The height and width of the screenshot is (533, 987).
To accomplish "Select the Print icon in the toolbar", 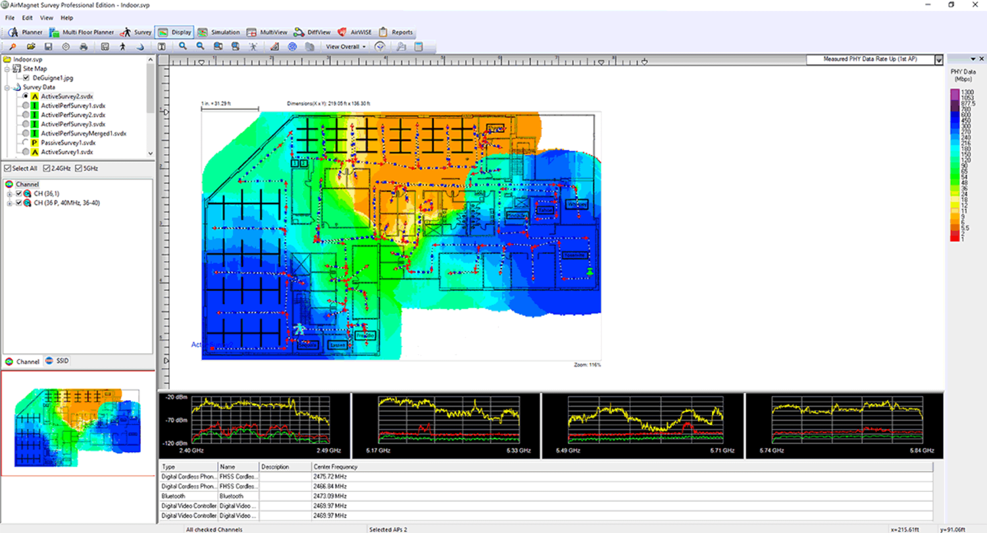I will (x=83, y=46).
